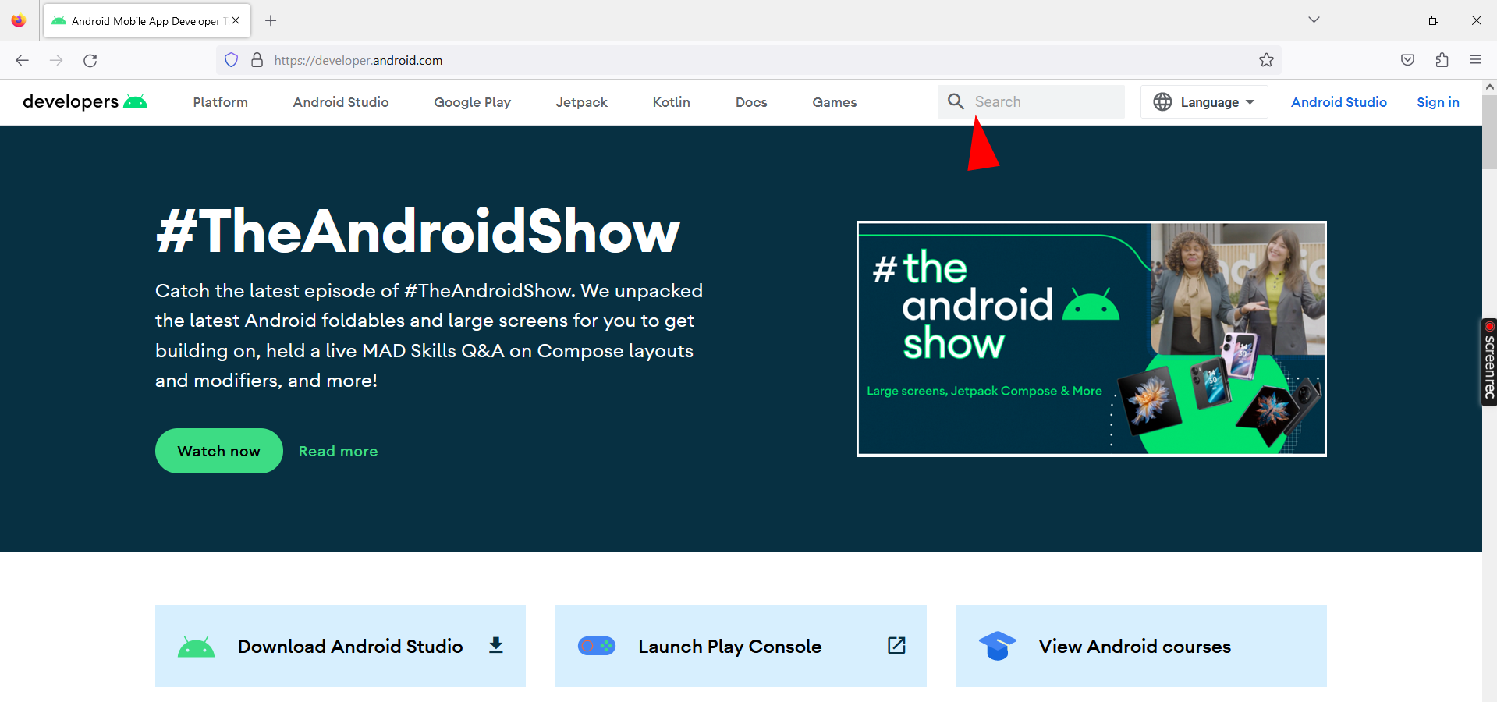Viewport: 1497px width, 702px height.
Task: Follow the Read more link
Action: (337, 450)
